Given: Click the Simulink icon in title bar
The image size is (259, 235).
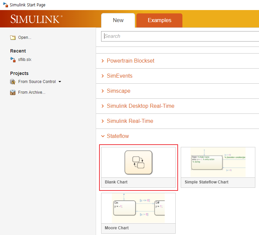Looking at the screenshot, I should point(5,5).
